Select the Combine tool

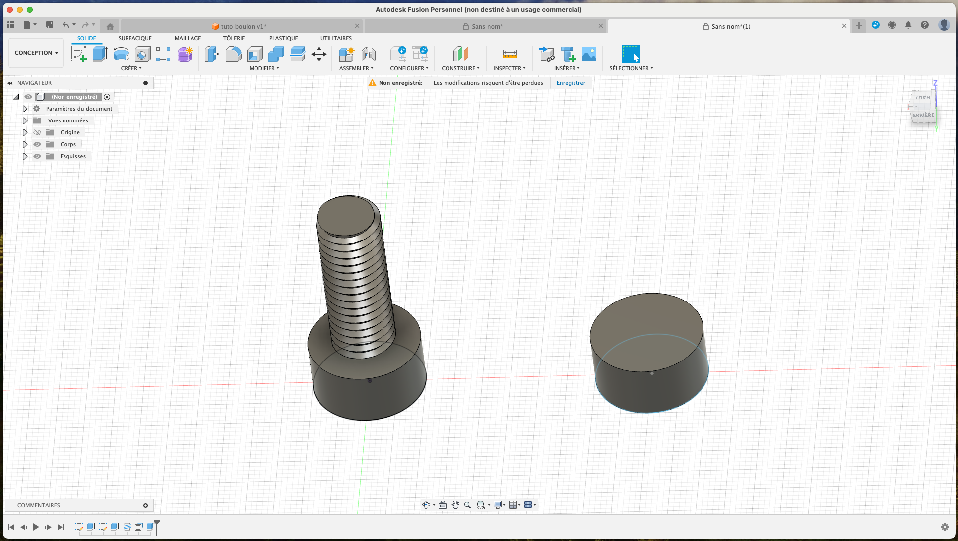276,54
